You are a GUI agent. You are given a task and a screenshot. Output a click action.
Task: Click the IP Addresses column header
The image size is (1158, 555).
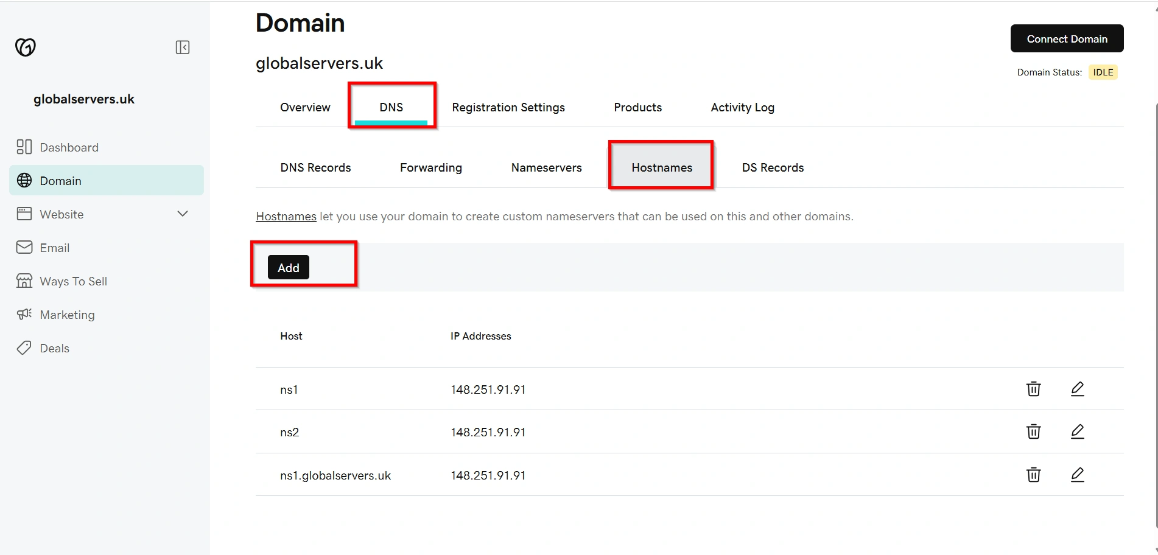(481, 336)
